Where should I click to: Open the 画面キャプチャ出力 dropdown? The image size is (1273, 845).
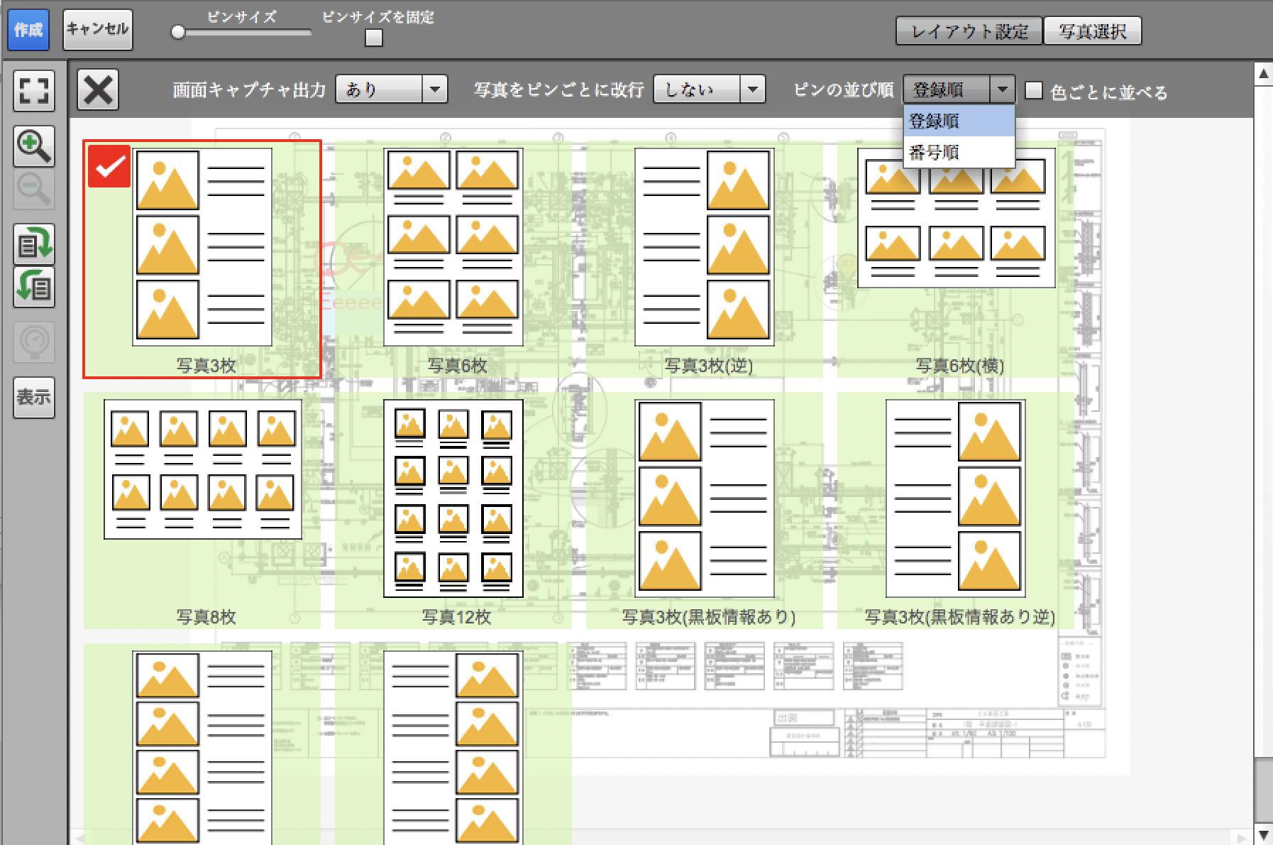coord(391,90)
